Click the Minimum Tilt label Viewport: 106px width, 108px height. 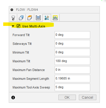21,52
